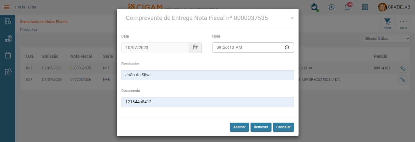415x142 pixels.
Task: Click the calendar icon next to Data field
Action: 196,47
